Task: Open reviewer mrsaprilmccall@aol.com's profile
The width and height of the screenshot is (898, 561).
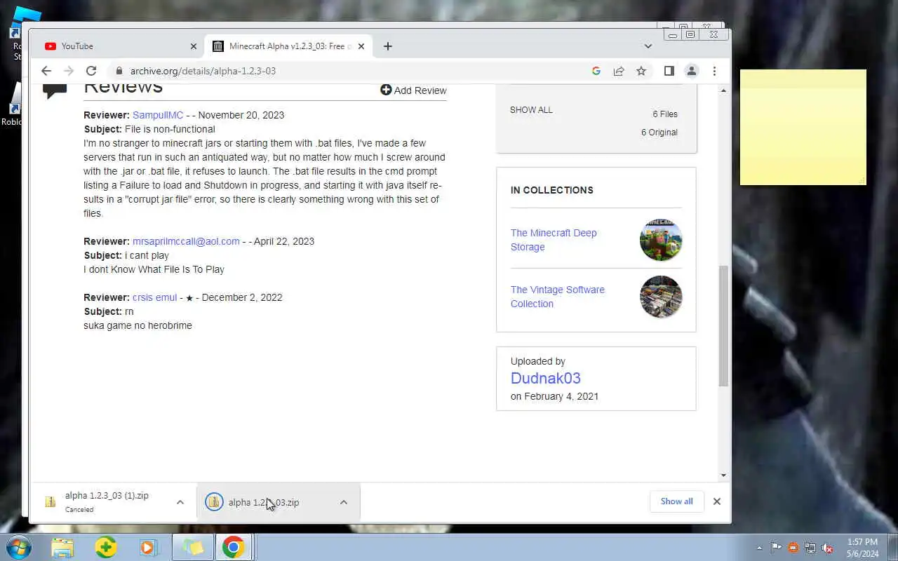Action: point(186,241)
